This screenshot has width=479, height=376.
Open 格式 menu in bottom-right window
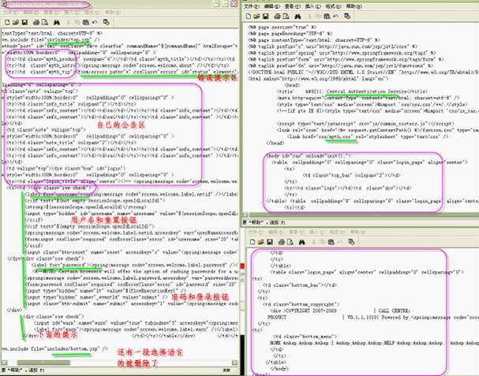(x=338, y=232)
